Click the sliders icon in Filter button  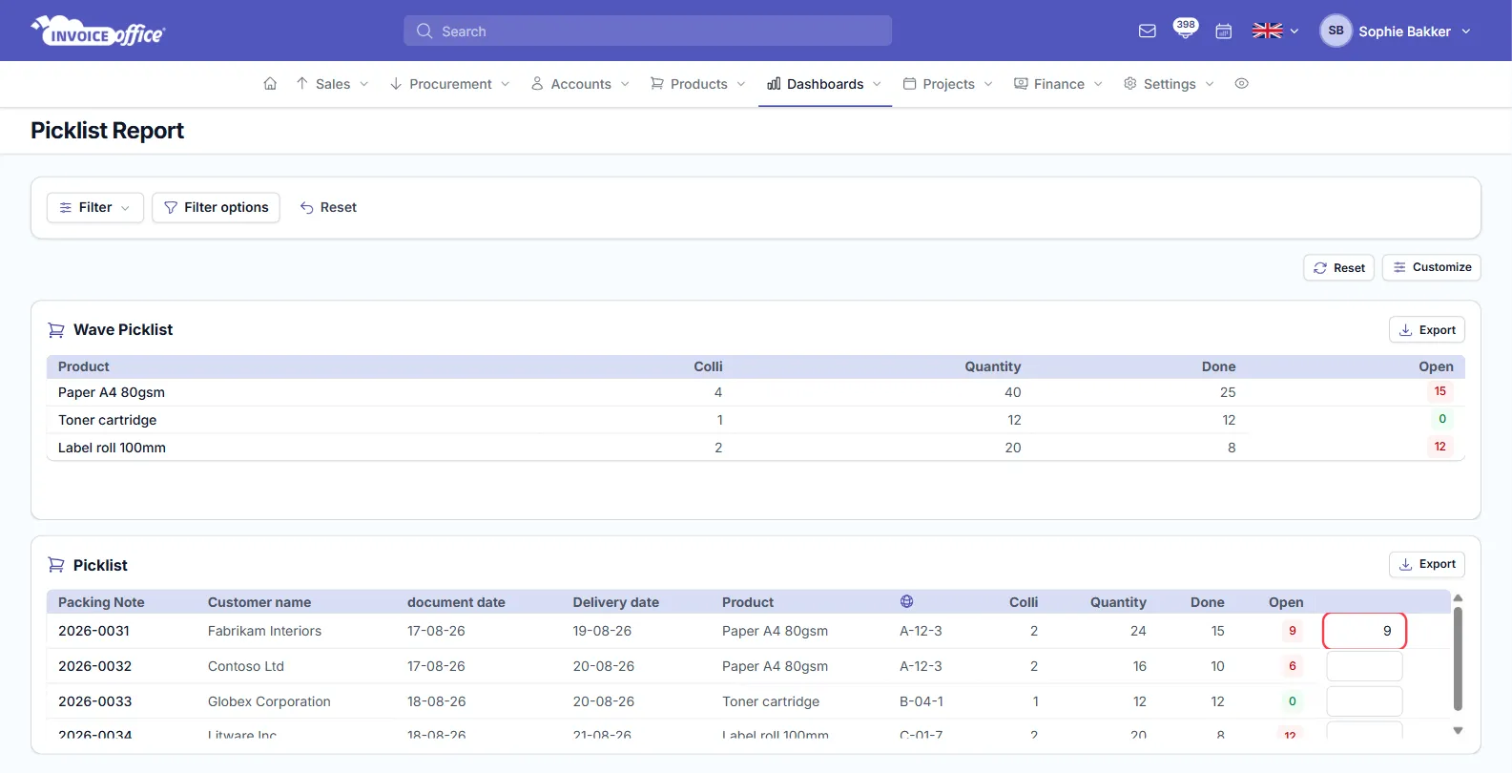(x=66, y=207)
